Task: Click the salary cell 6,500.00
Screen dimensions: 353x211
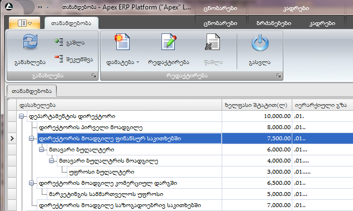Action: coord(257,183)
